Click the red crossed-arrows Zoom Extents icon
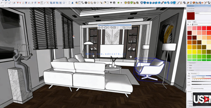The width and height of the screenshot is (211, 108). (x=48, y=3)
